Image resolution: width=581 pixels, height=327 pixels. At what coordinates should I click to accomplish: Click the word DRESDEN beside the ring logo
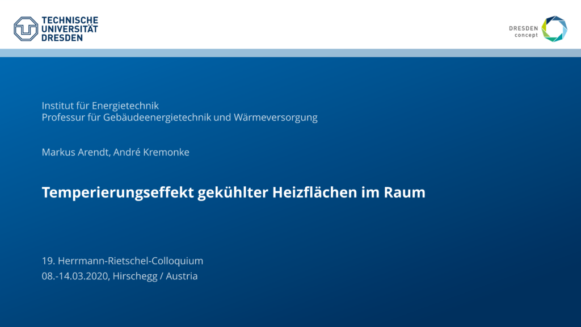[x=523, y=28]
